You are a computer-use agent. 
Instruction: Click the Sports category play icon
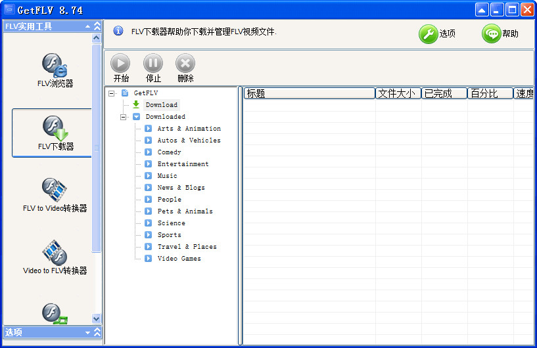(x=149, y=235)
